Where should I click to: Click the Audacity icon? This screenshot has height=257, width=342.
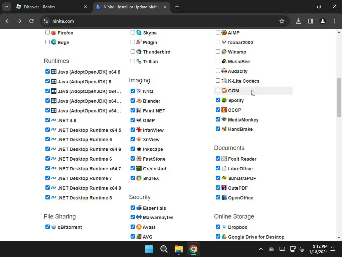tap(224, 71)
